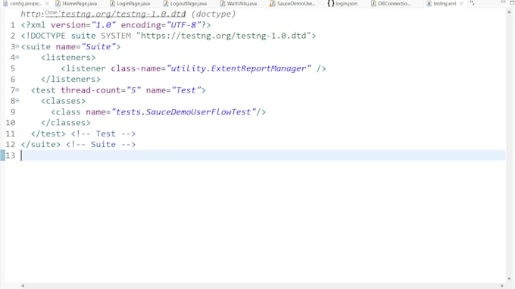The height and width of the screenshot is (289, 515).
Task: Click the XML file icon of testng.xml
Action: [x=429, y=4]
